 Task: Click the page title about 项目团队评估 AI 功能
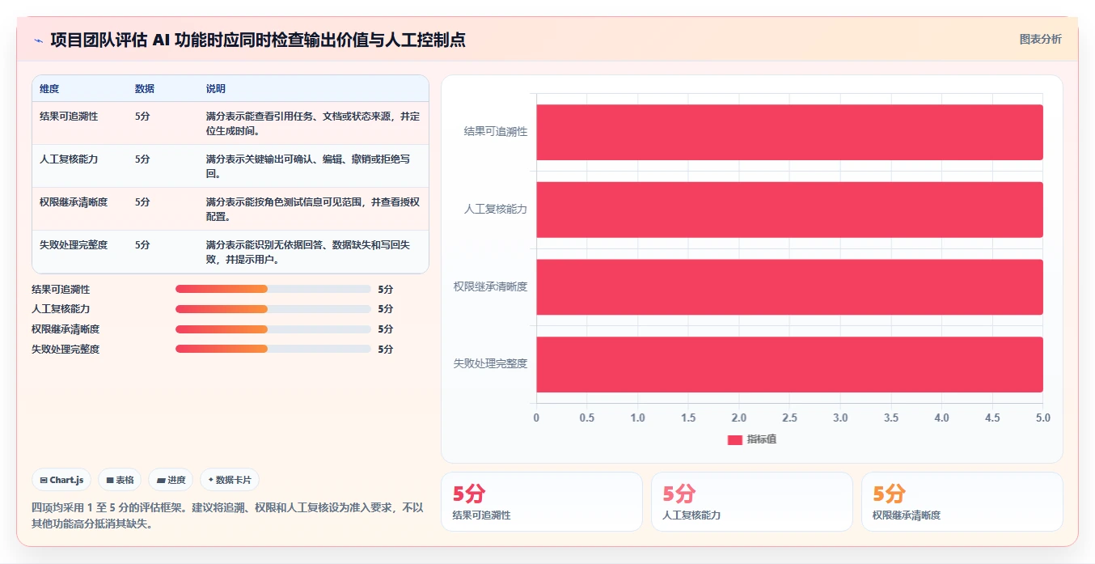click(258, 40)
